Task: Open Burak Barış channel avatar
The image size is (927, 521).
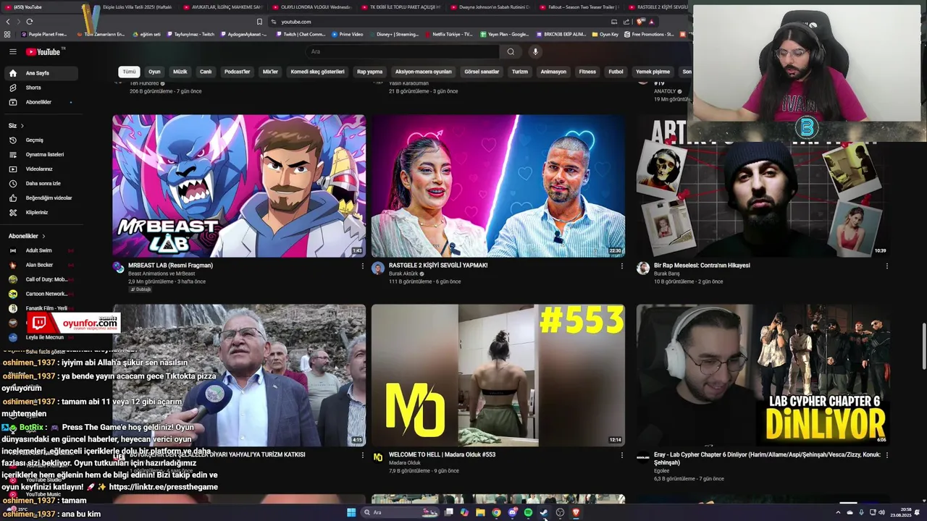Action: pyautogui.click(x=642, y=268)
